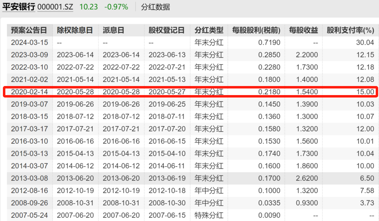The height and width of the screenshot is (221, 379).
Task: Click dividend value 0.1800
Action: click(269, 79)
